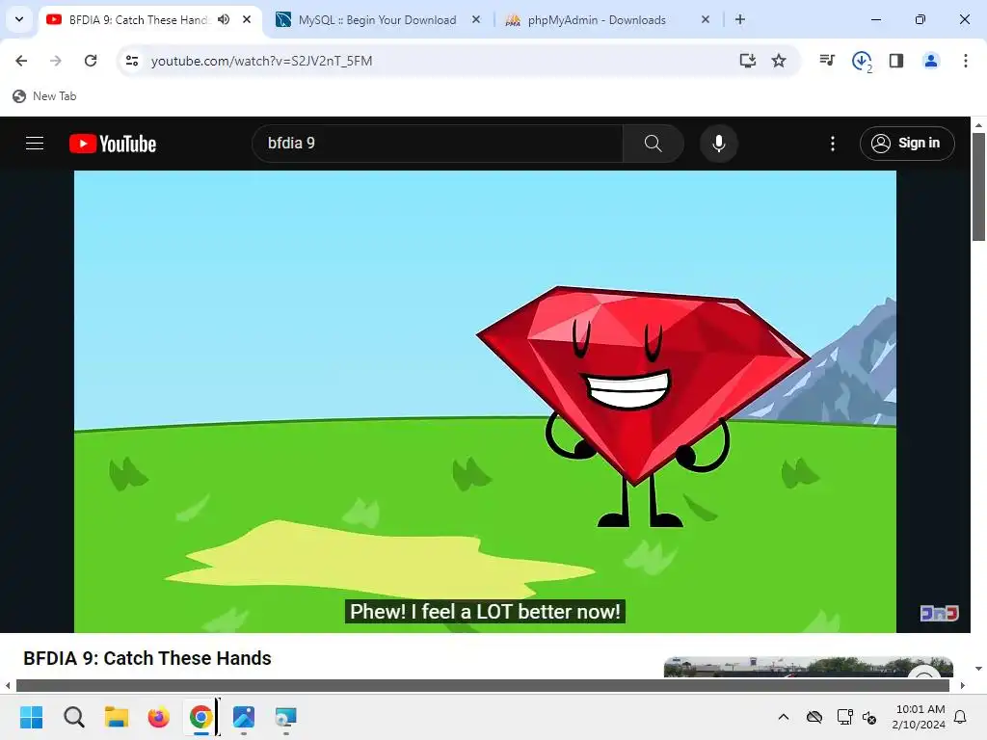Click horizontal scrollbar right arrow

coord(963,685)
